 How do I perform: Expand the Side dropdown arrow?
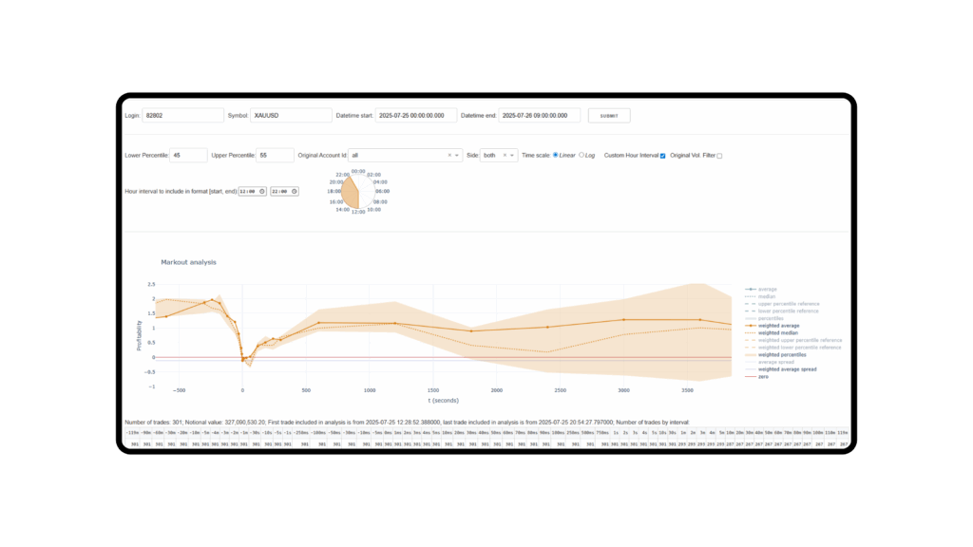(513, 155)
